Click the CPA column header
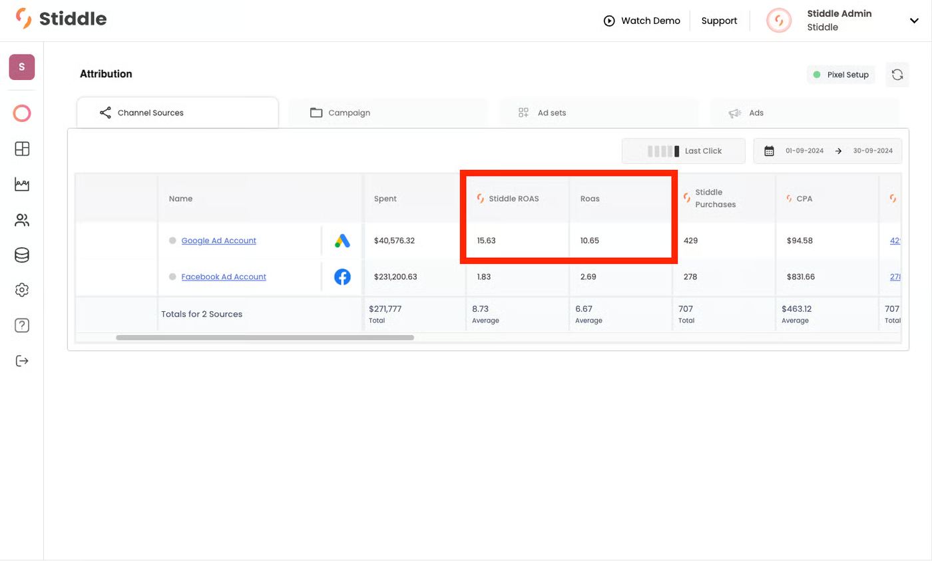 tap(827, 199)
